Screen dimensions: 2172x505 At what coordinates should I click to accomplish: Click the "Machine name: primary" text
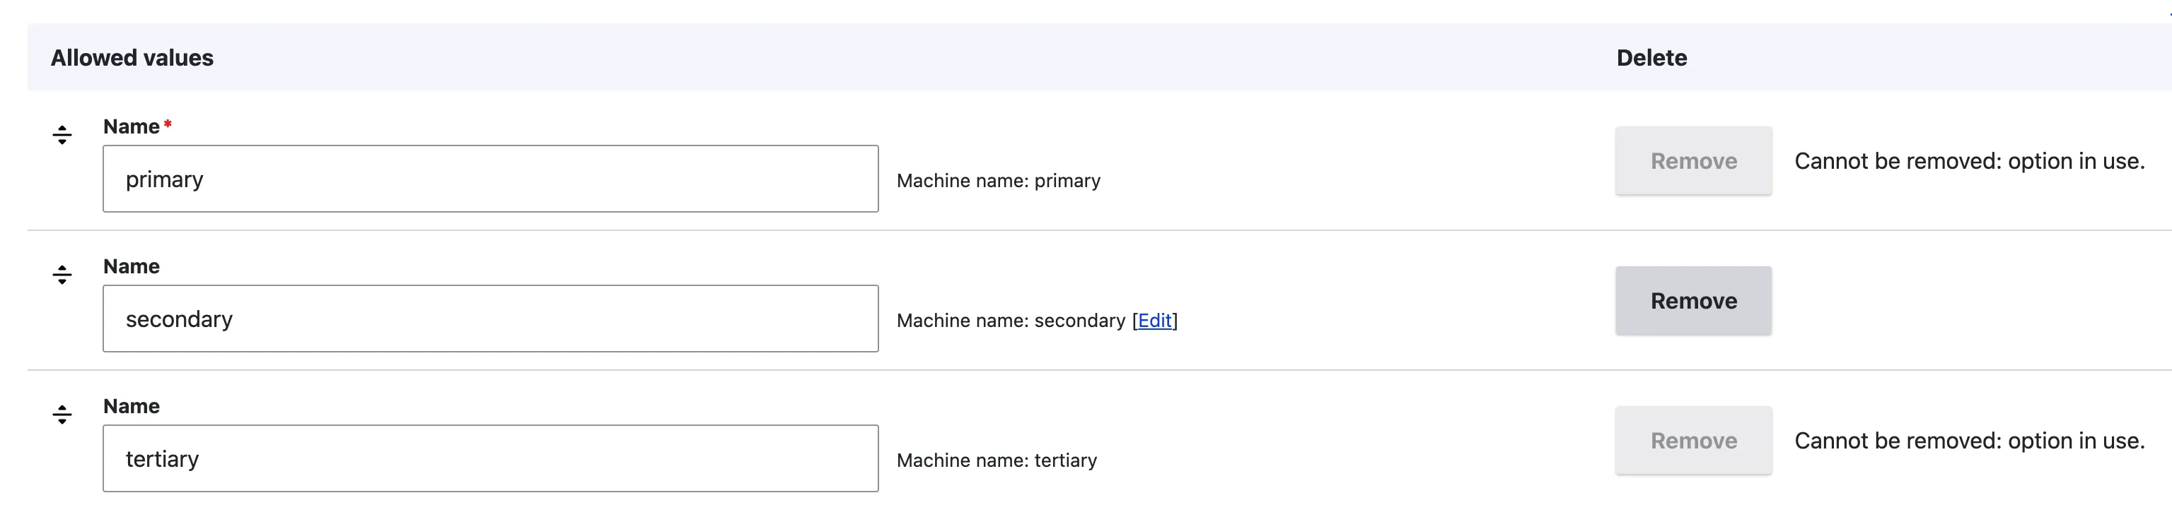999,181
